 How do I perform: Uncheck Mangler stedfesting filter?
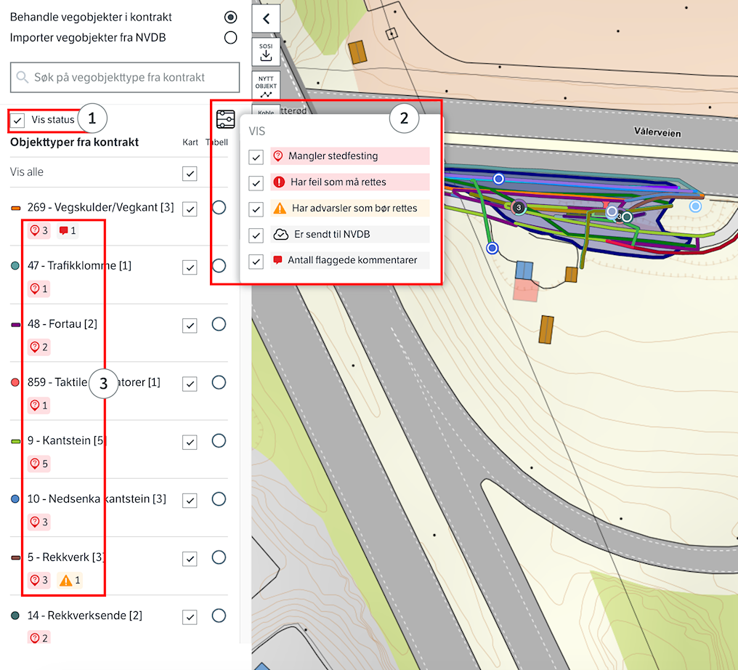coord(256,157)
